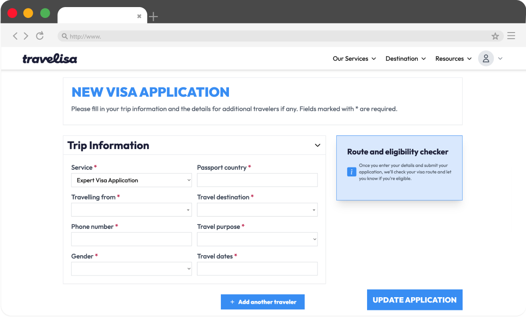Add another traveler to the application
This screenshot has width=526, height=317.
pyautogui.click(x=263, y=302)
